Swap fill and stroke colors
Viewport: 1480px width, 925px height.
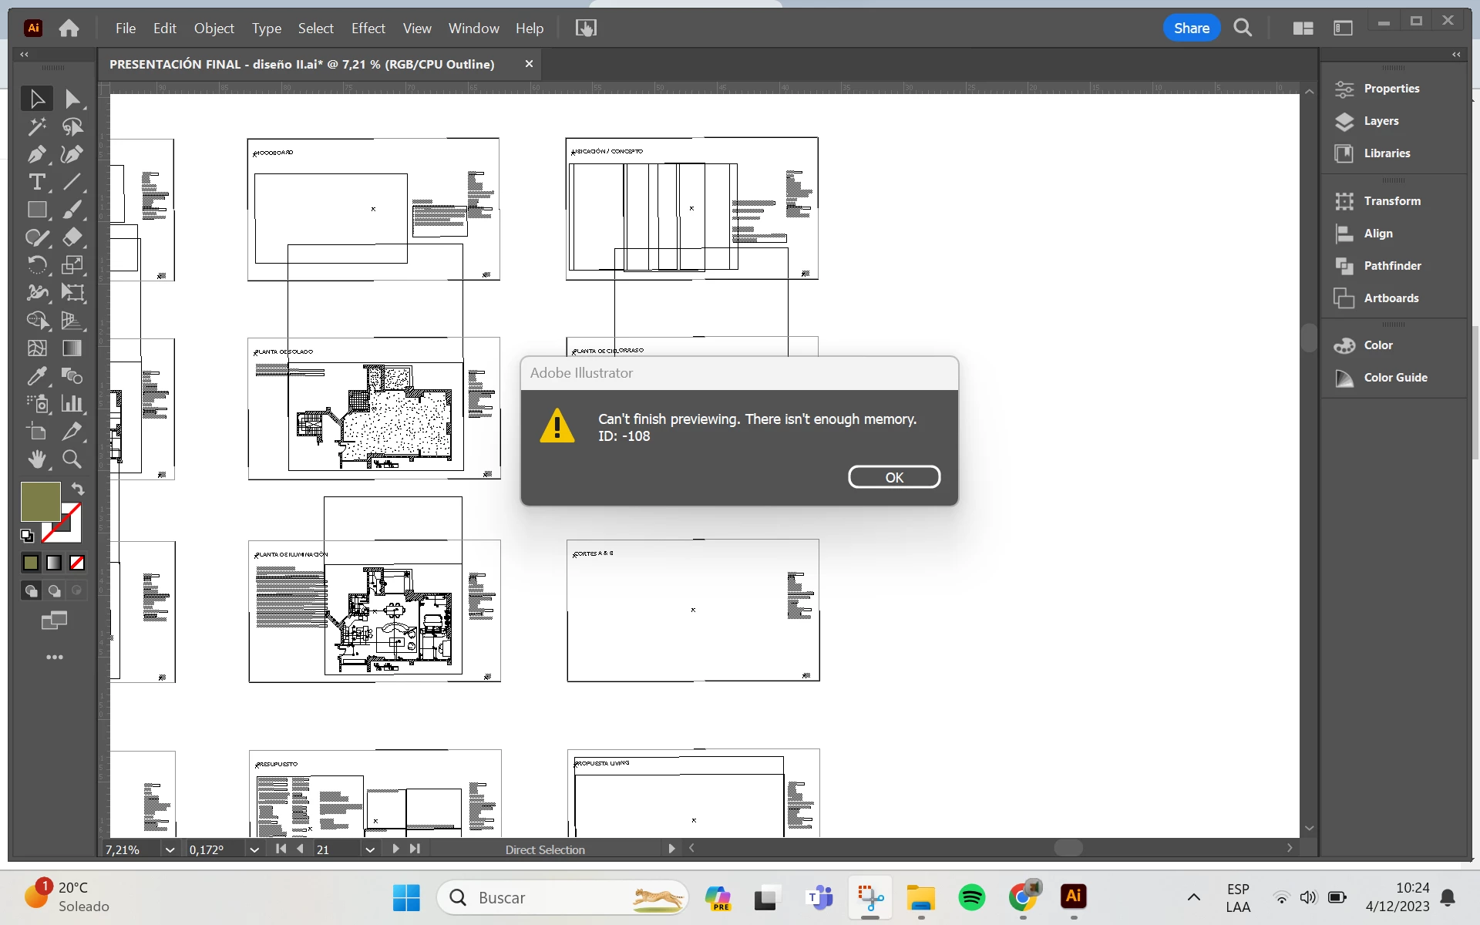(x=78, y=489)
